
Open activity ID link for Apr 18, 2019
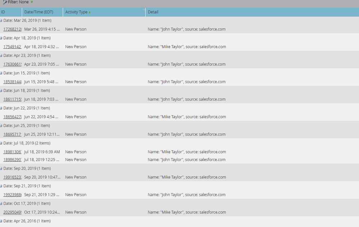pyautogui.click(x=12, y=47)
